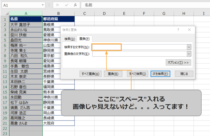Click cell 柴崎 克実

tap(26, 92)
